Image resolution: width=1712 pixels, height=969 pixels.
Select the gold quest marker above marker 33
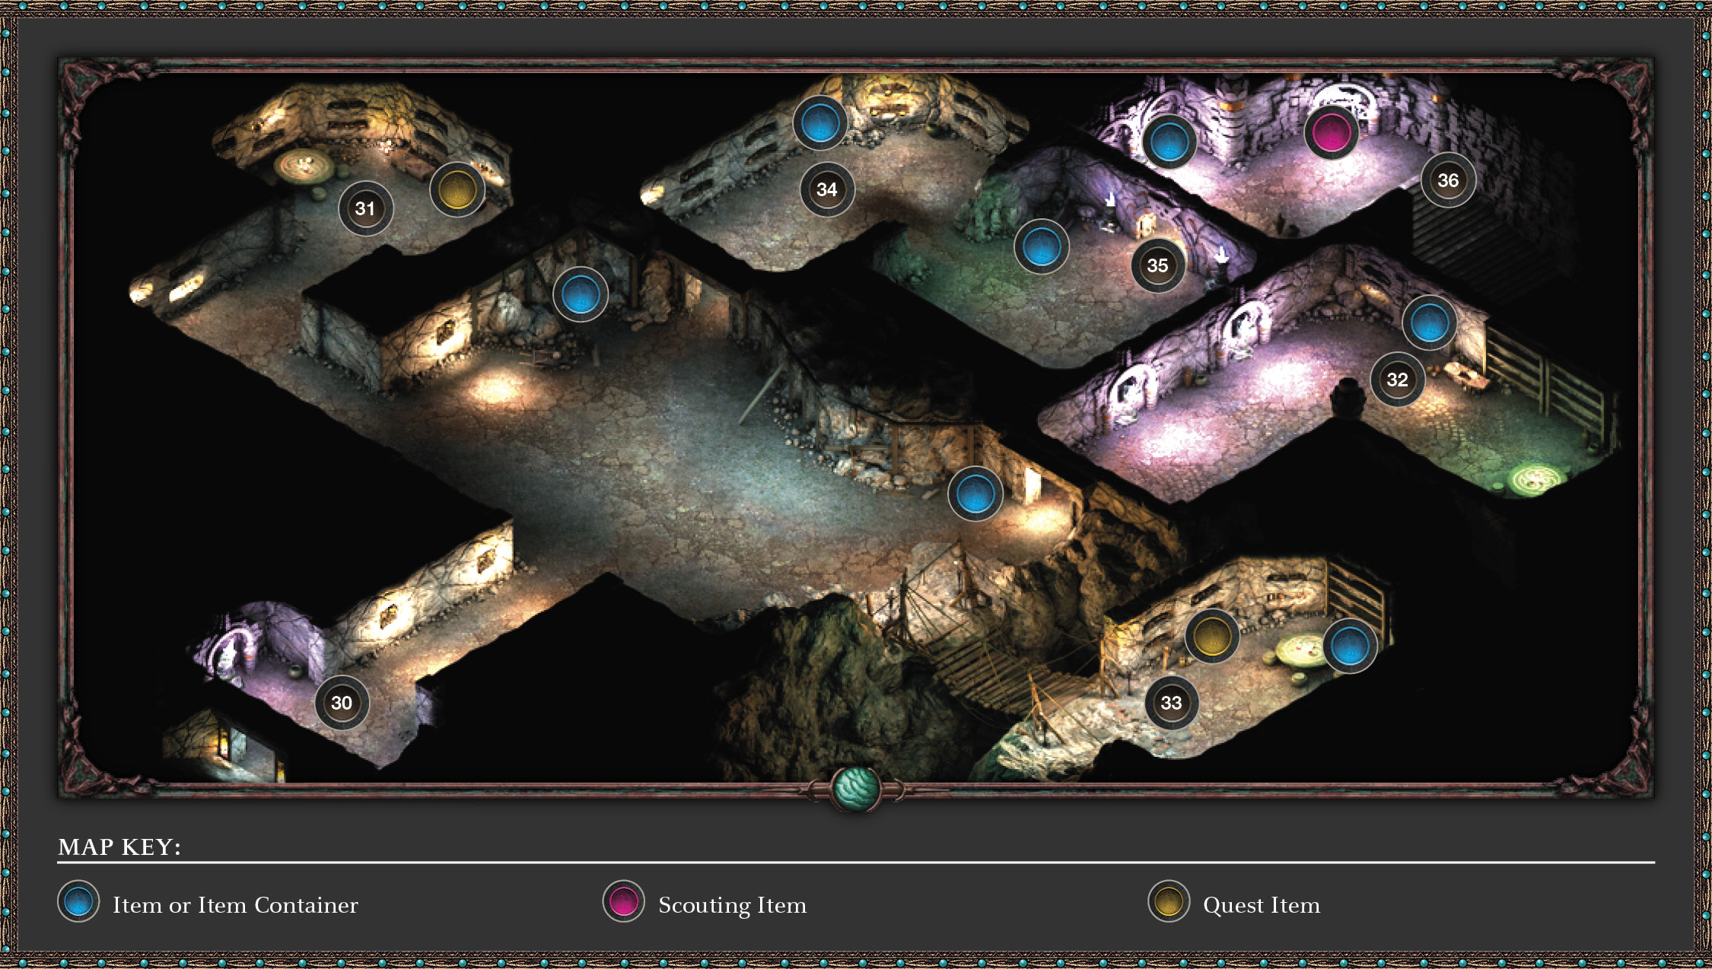[1211, 636]
